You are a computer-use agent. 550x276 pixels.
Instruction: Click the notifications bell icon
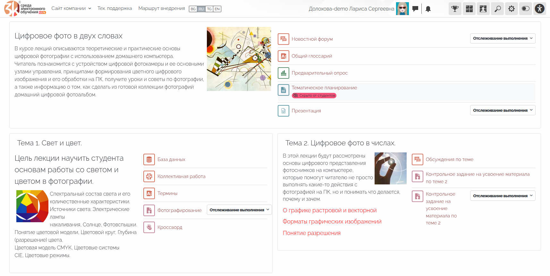pyautogui.click(x=428, y=9)
